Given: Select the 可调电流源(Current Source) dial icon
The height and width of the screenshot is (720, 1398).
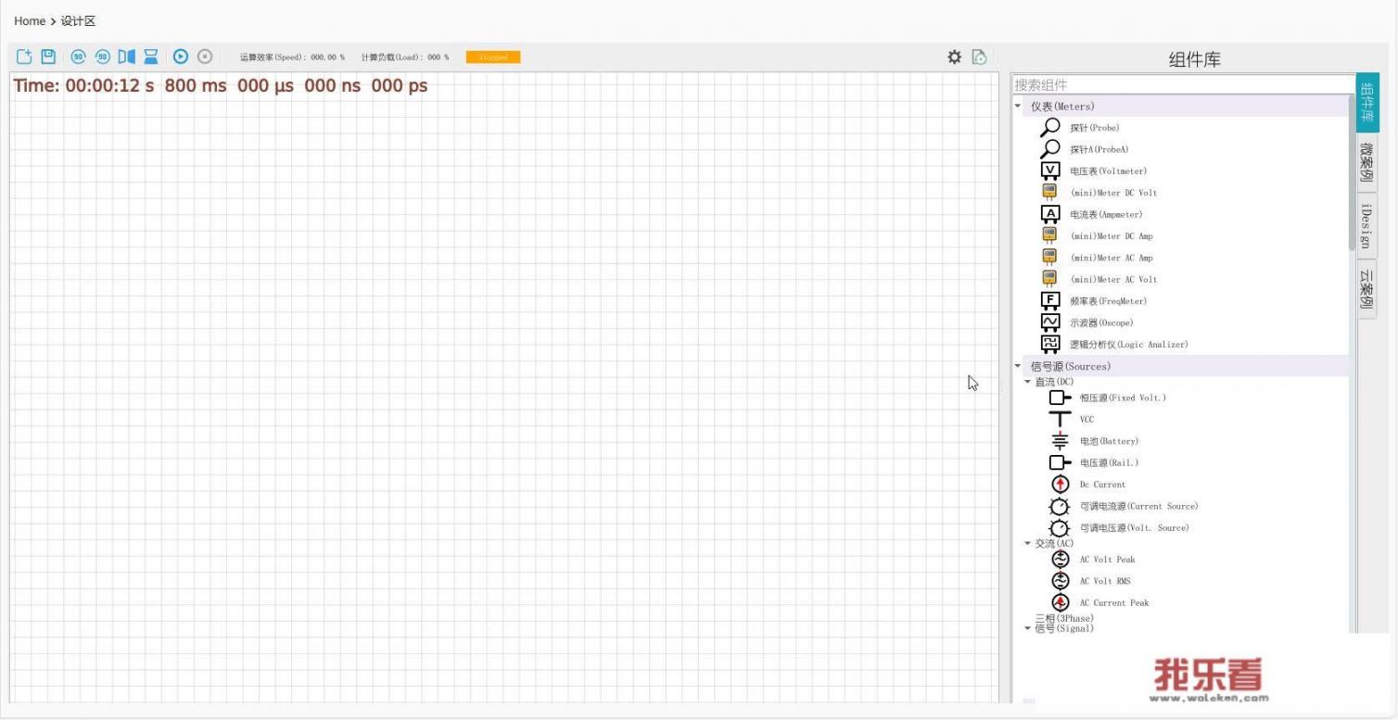Looking at the screenshot, I should pyautogui.click(x=1060, y=506).
